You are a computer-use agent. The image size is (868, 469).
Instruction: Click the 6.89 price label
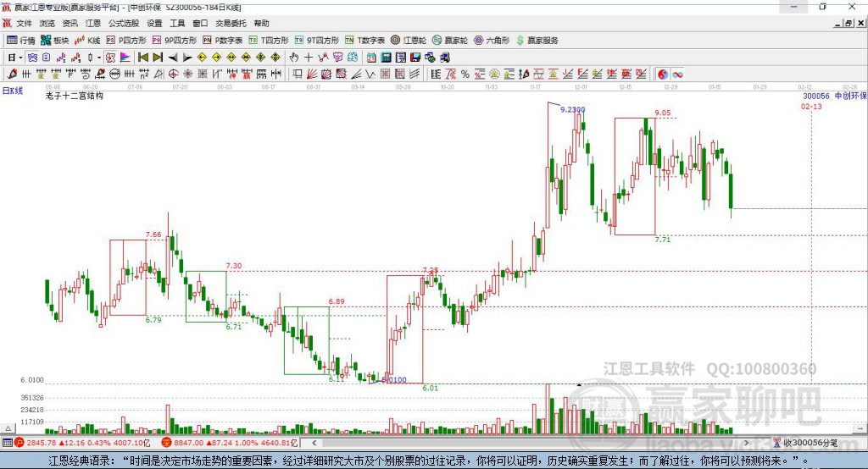[337, 301]
